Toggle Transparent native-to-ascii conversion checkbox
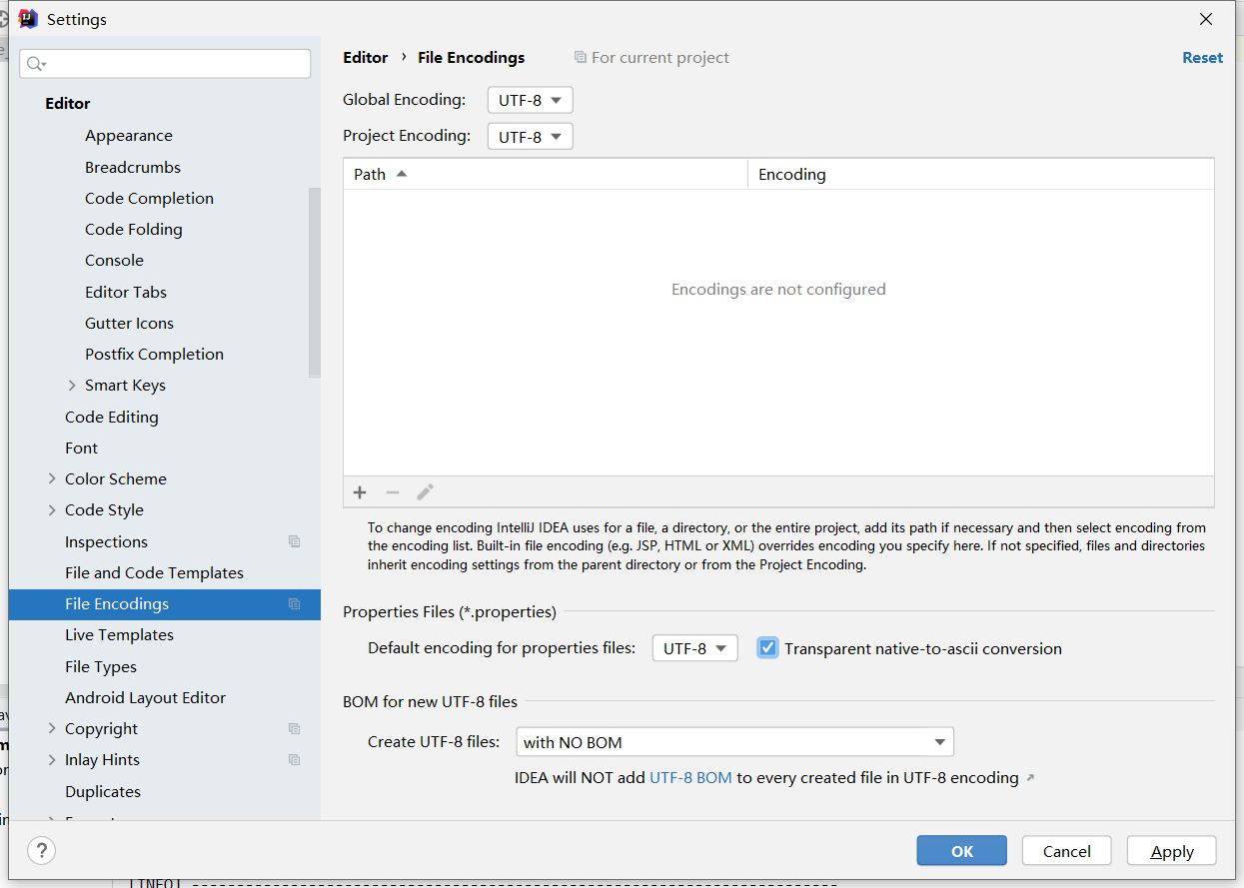 tap(767, 648)
